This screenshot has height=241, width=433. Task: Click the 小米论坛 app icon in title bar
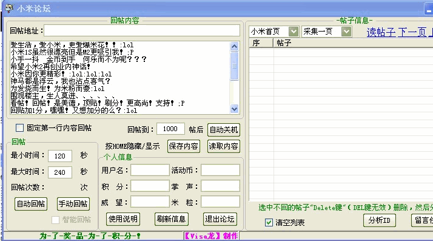[9, 8]
